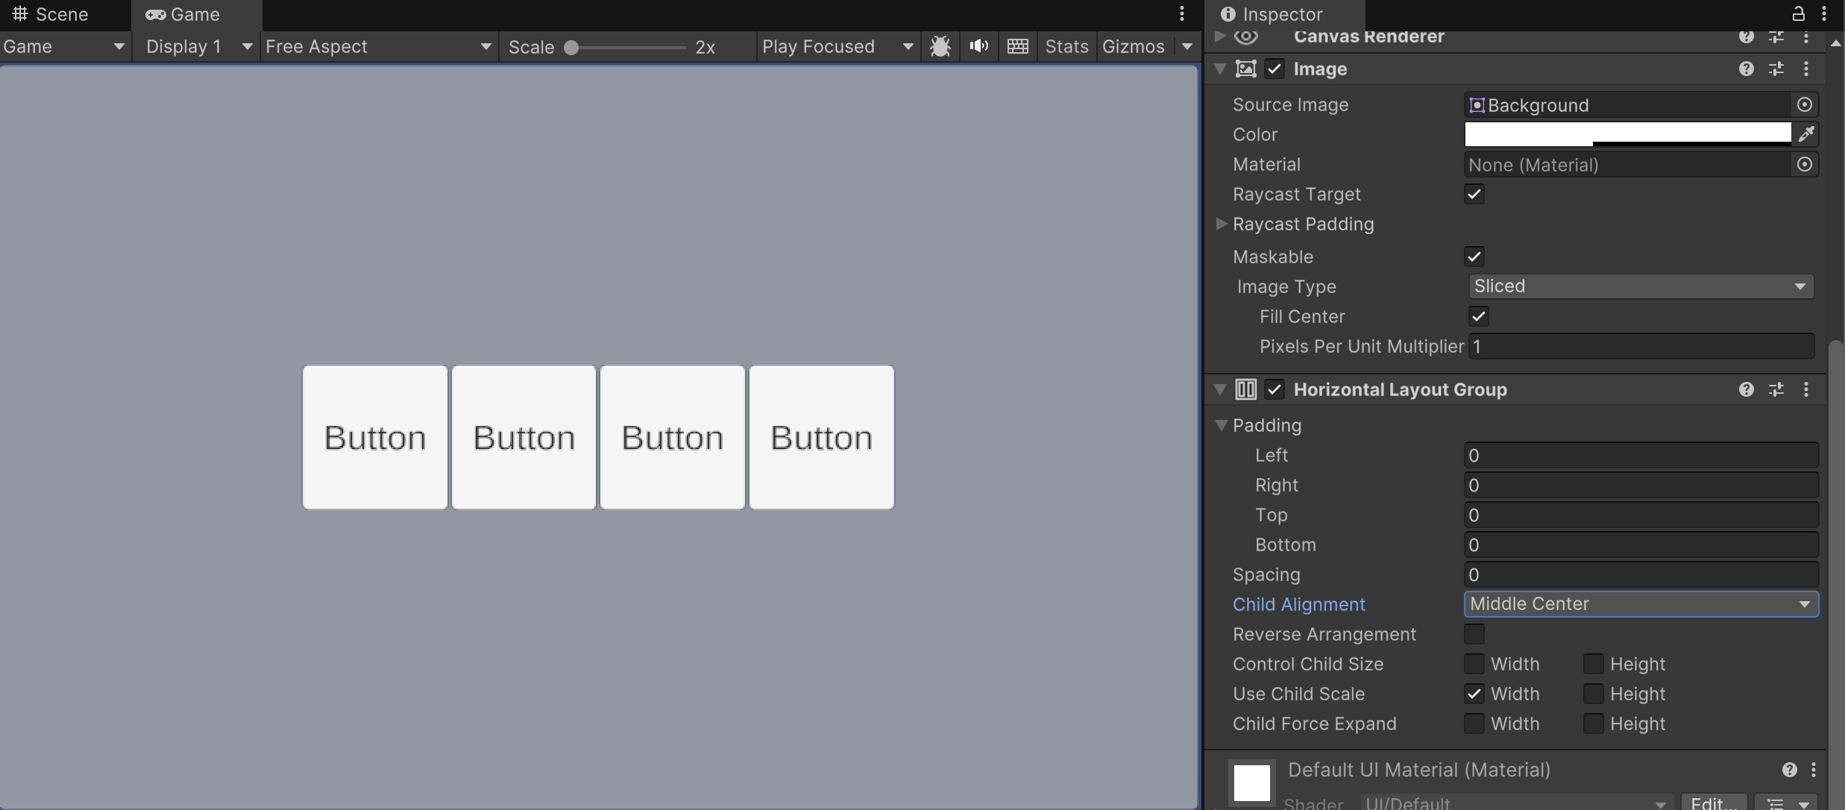Open preset settings icon of Image component

(x=1776, y=69)
